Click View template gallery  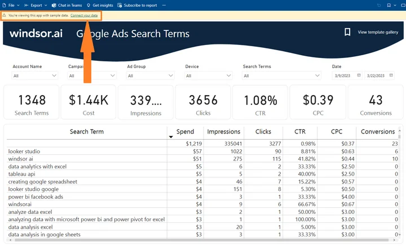click(378, 32)
